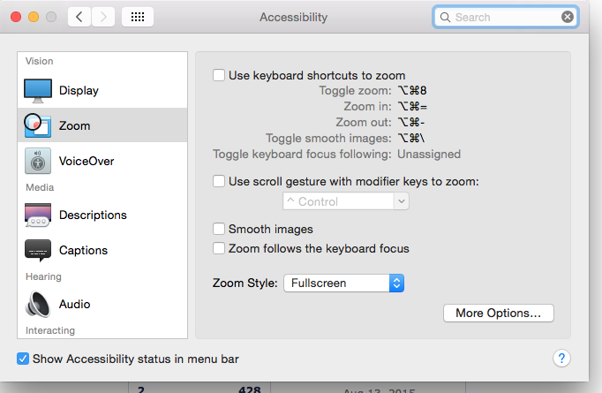The image size is (602, 393).
Task: Select the Captions icon
Action: tap(38, 250)
